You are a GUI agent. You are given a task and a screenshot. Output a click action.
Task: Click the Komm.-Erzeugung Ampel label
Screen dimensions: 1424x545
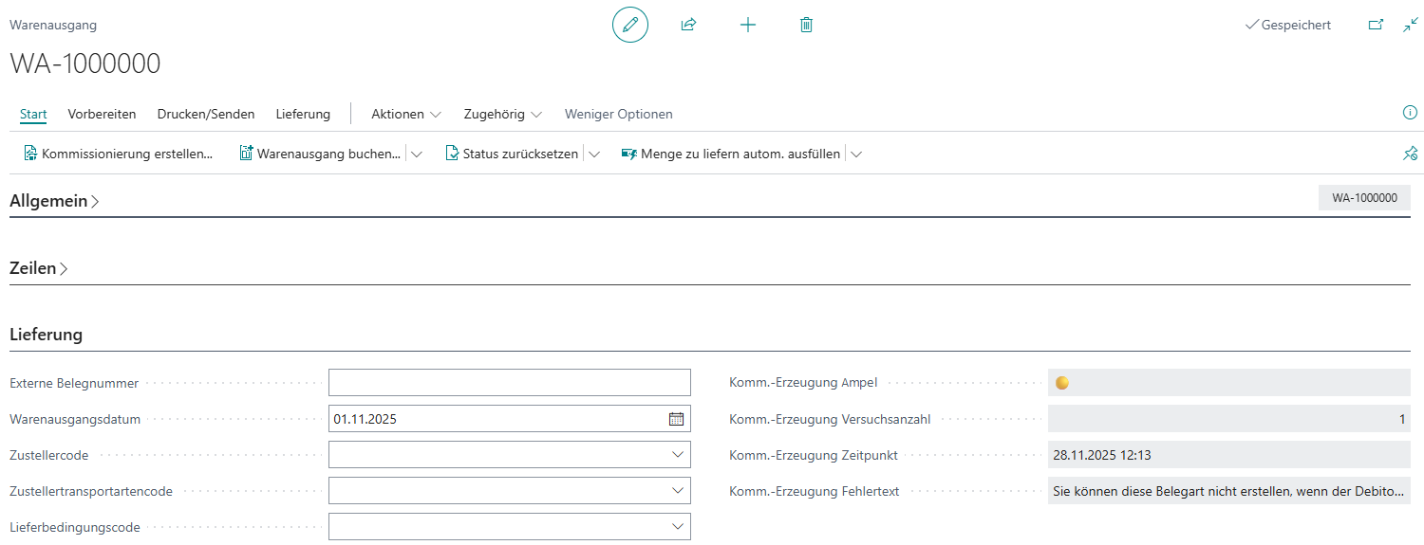pos(803,383)
